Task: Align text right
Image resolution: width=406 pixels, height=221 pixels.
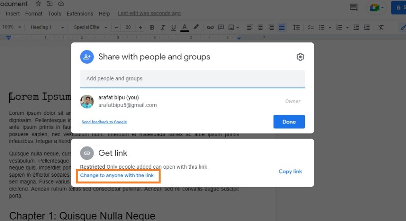Action: [271, 27]
